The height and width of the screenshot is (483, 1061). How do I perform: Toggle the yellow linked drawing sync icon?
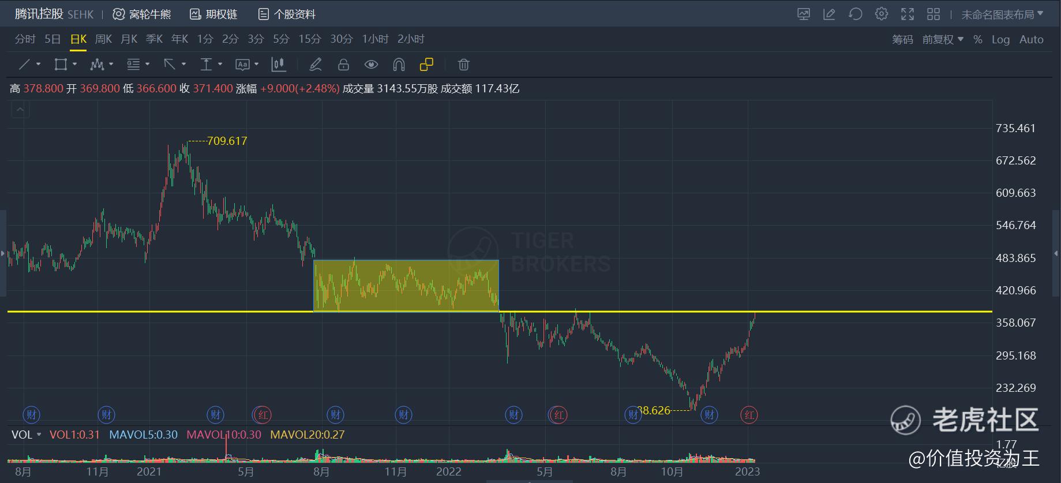click(x=426, y=65)
